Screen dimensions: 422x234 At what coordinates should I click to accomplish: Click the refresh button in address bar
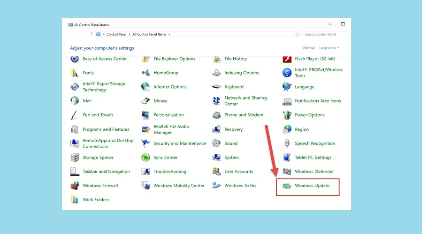click(x=297, y=34)
